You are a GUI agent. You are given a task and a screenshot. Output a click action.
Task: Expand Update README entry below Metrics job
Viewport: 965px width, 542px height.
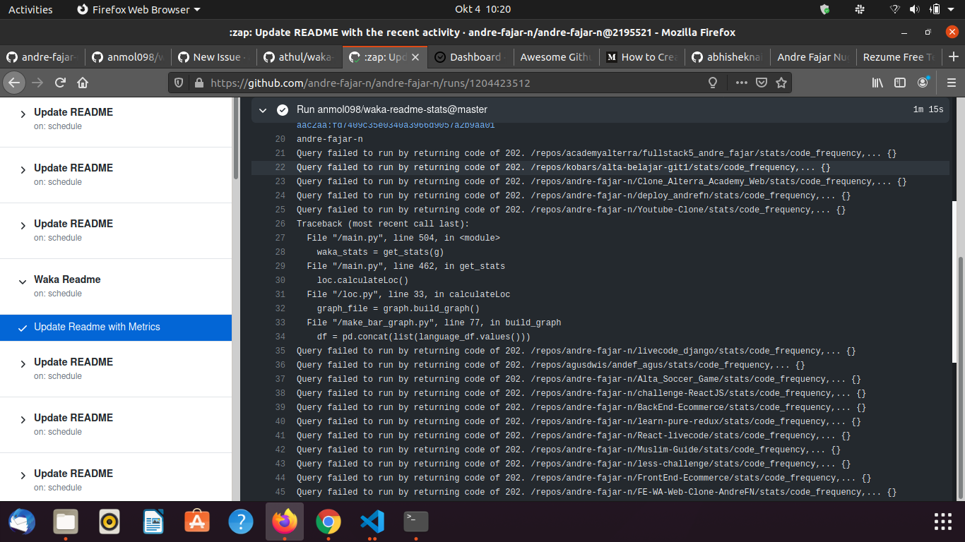point(22,363)
